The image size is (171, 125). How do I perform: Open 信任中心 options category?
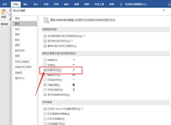tap(25, 78)
